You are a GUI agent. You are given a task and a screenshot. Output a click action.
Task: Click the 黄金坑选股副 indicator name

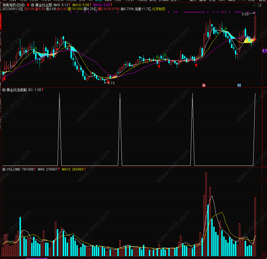(16, 90)
